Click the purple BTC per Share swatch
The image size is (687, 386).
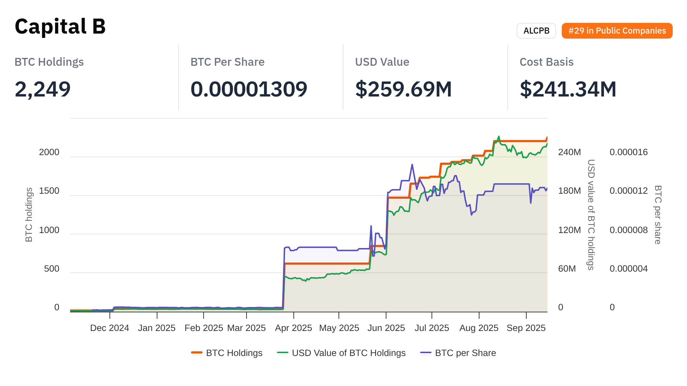[x=426, y=353]
